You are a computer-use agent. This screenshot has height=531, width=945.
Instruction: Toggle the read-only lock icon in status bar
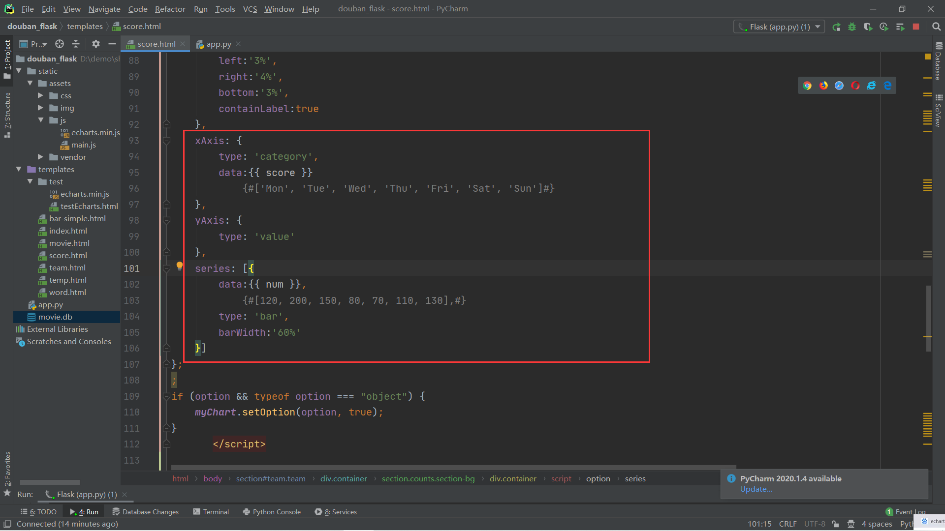pos(835,524)
